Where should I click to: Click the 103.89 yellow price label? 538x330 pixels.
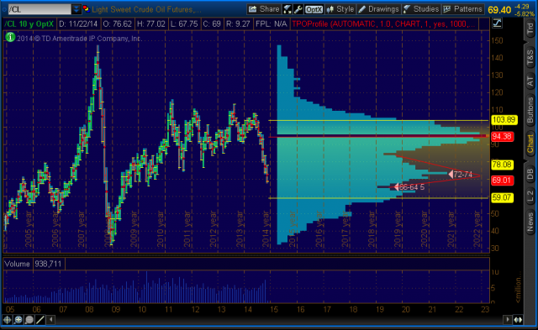pyautogui.click(x=504, y=120)
